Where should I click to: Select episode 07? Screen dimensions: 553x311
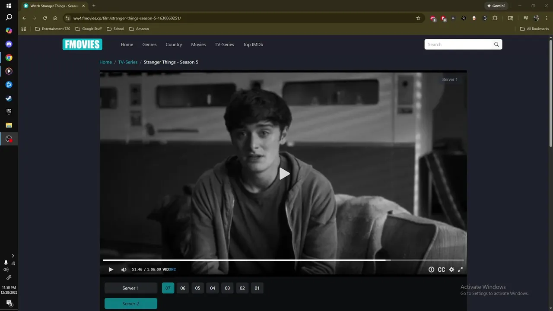tap(168, 288)
